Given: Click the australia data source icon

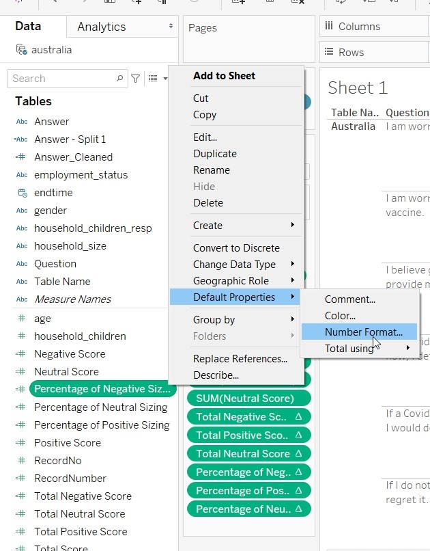Looking at the screenshot, I should coord(22,50).
